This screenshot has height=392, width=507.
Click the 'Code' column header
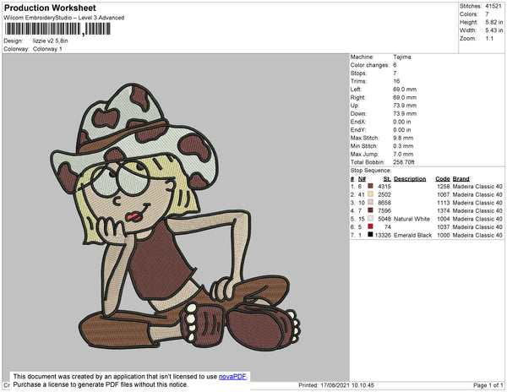(442, 179)
